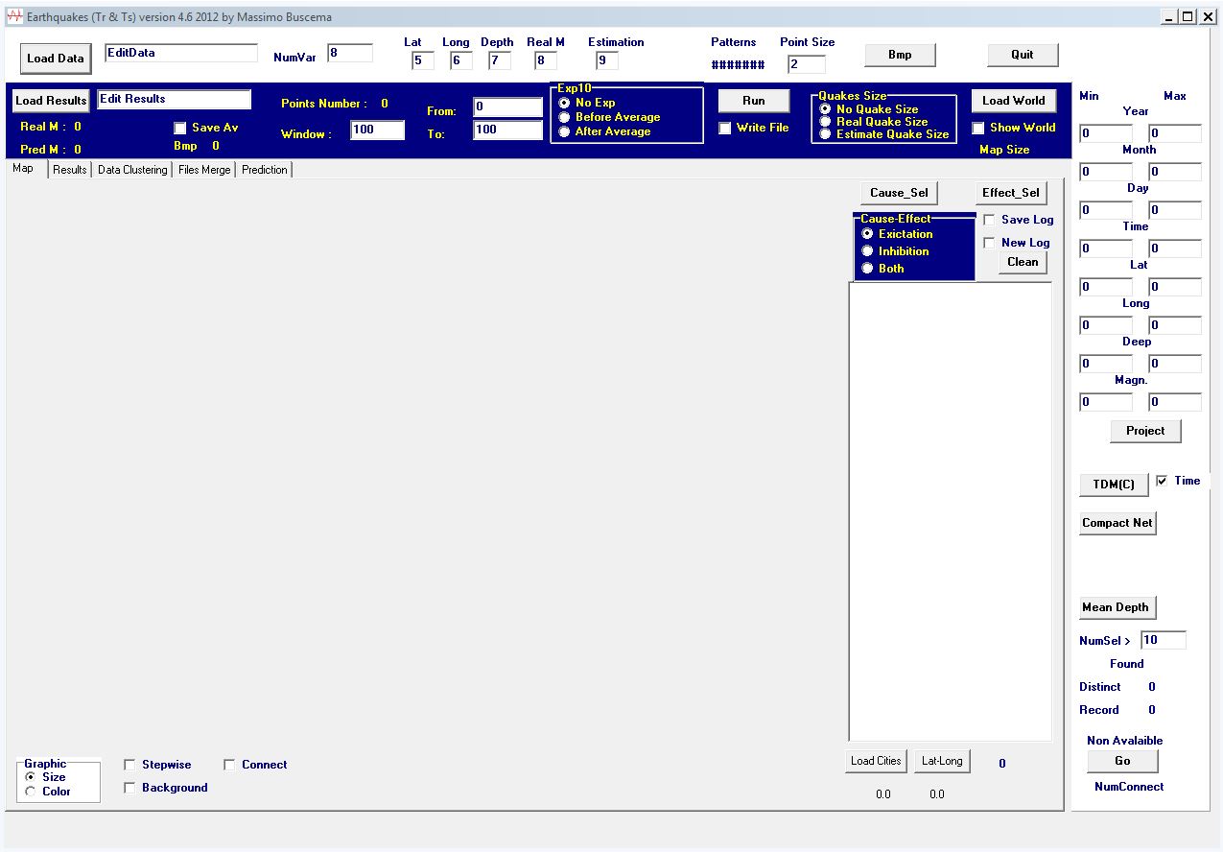The height and width of the screenshot is (852, 1223).
Task: Select Exictation cause-effect mode
Action: tap(867, 234)
